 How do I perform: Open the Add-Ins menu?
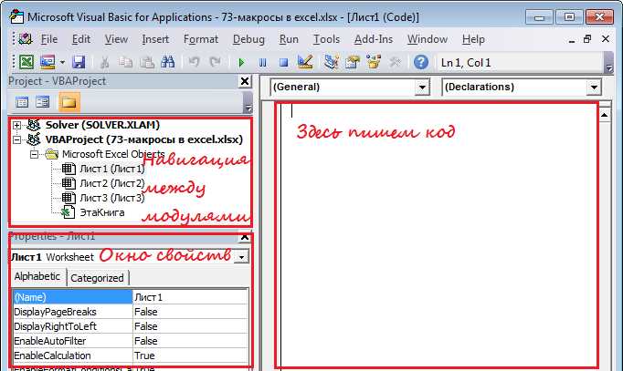[374, 39]
